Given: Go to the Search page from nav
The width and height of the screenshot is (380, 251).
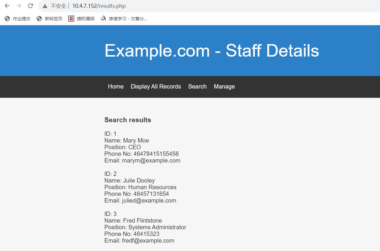Looking at the screenshot, I should click(197, 86).
